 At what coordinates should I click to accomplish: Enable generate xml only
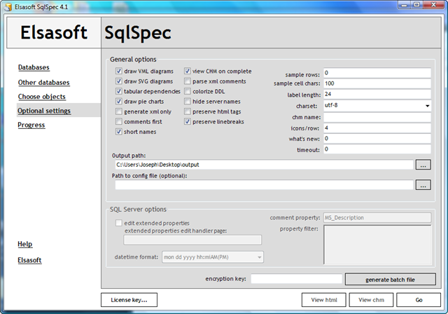point(119,111)
